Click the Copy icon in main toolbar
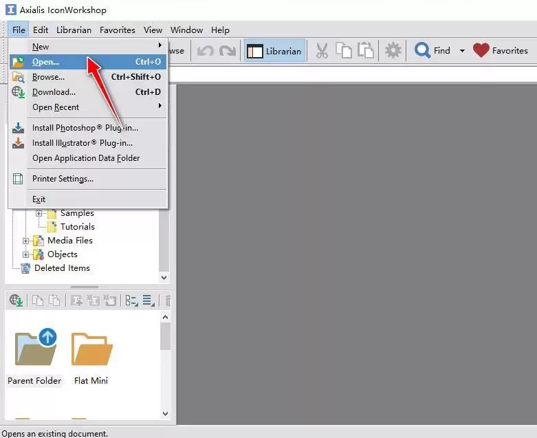 pos(344,51)
